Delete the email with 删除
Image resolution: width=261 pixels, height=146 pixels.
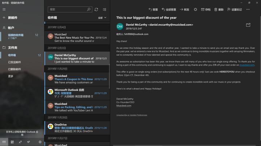[219, 9]
